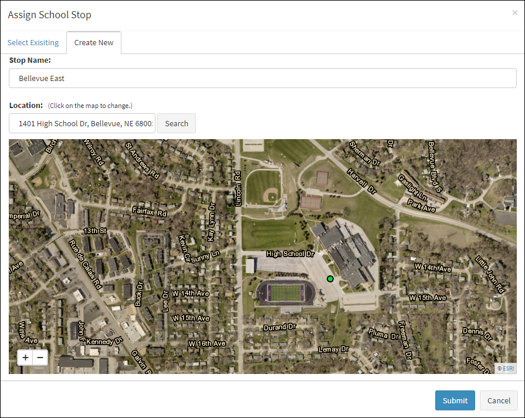
Task: Focus the Location address field
Action: click(82, 123)
